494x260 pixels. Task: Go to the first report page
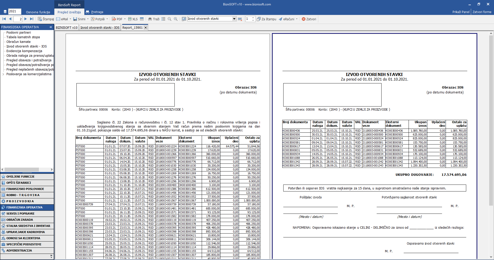click(x=4, y=19)
